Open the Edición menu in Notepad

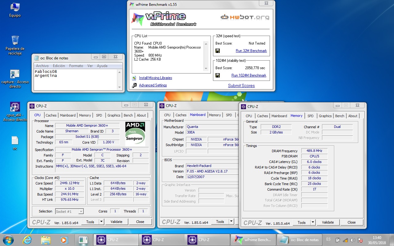click(x=59, y=66)
